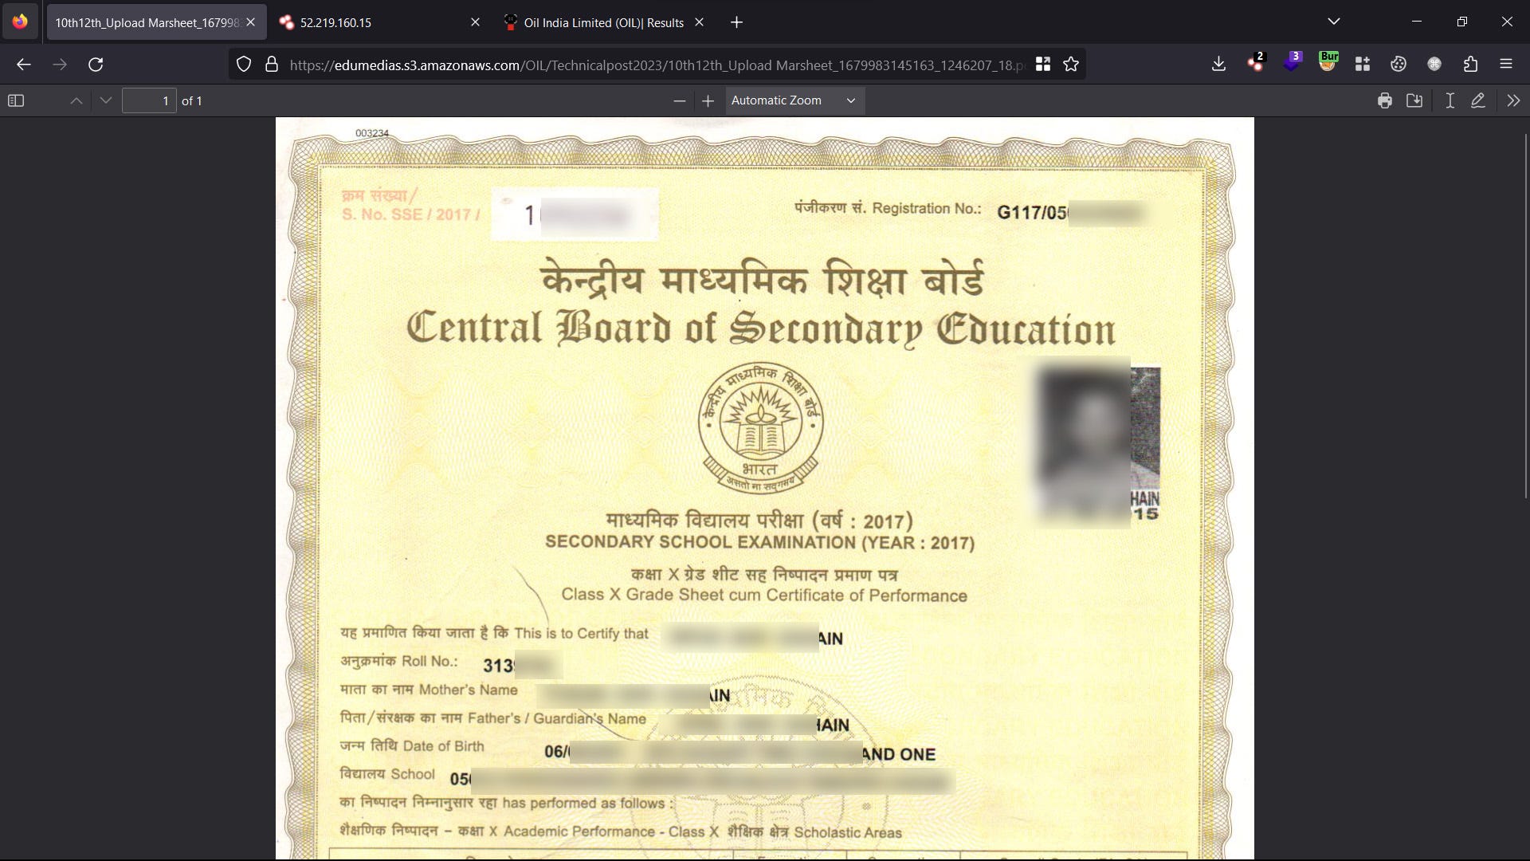Click 'of 1' page count text
The height and width of the screenshot is (861, 1530).
(192, 101)
